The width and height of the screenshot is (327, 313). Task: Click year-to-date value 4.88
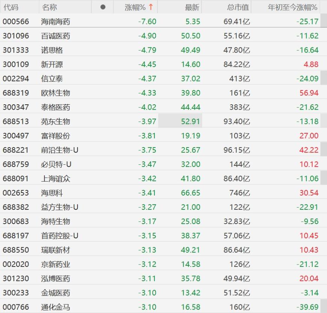tap(311, 64)
